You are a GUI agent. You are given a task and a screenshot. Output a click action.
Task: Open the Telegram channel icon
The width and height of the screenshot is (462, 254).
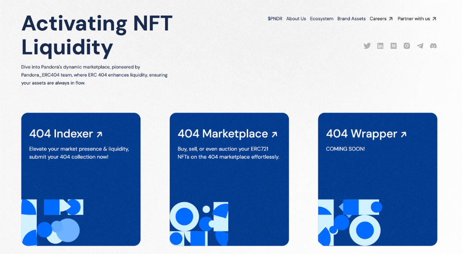pos(420,46)
